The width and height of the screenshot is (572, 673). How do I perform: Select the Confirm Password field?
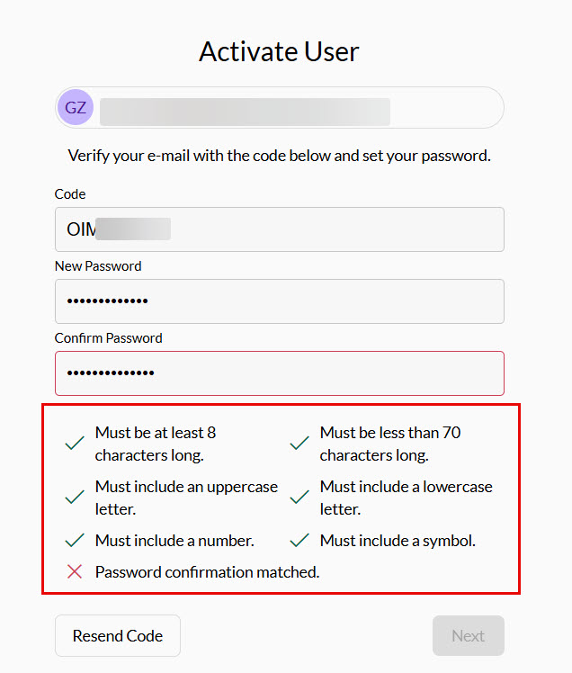click(x=279, y=373)
